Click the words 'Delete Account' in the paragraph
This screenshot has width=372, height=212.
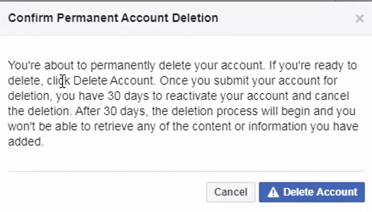click(x=114, y=81)
